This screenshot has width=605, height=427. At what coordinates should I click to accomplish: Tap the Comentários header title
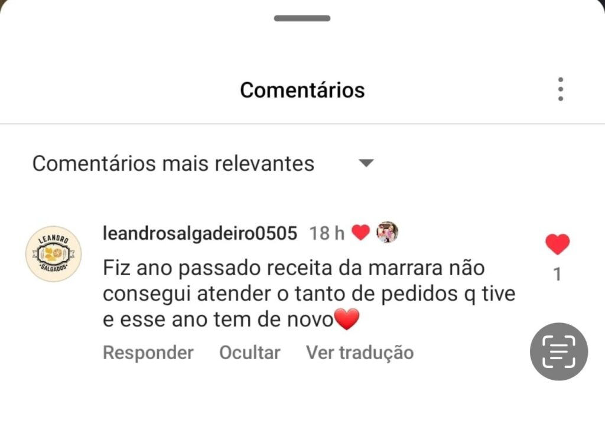coord(302,90)
